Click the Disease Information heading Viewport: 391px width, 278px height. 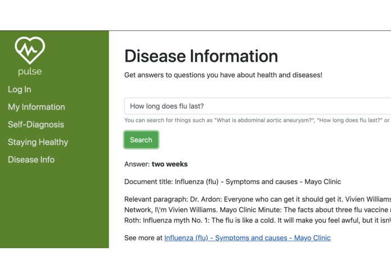point(201,56)
